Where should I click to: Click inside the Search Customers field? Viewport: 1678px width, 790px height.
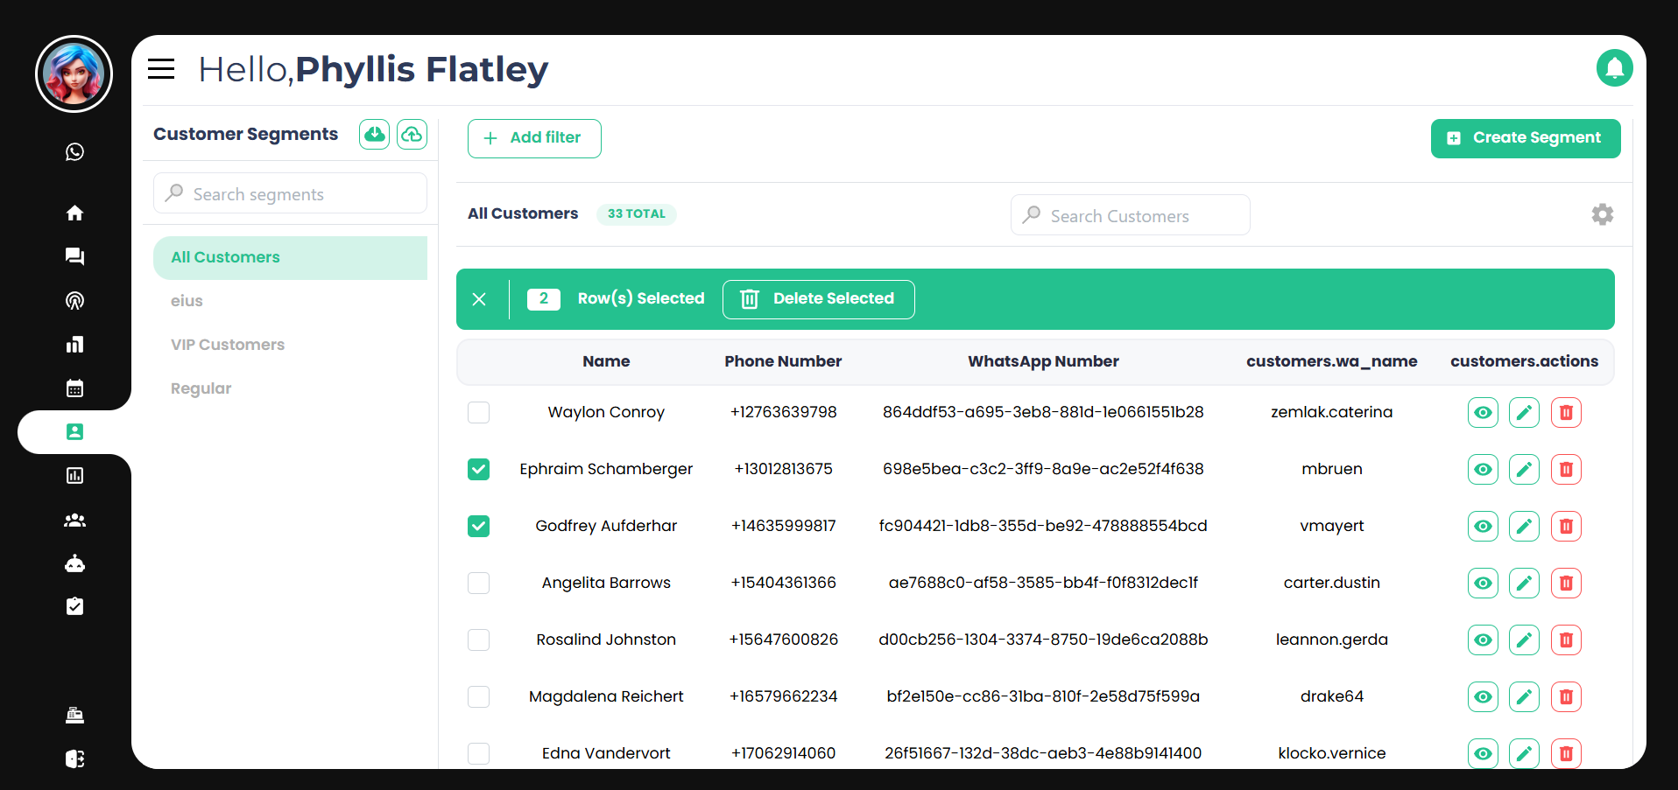tap(1130, 215)
